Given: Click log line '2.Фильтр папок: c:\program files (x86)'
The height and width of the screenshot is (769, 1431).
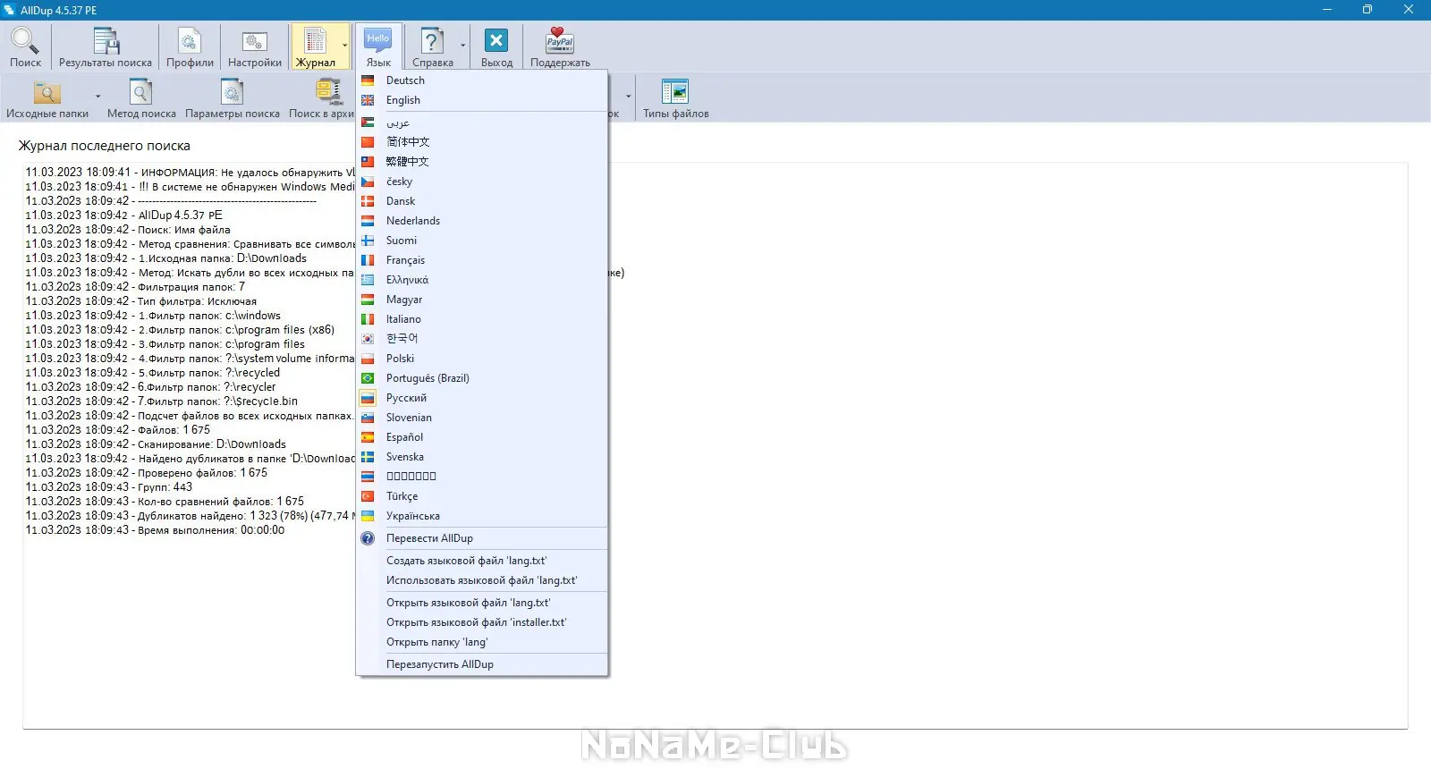Looking at the screenshot, I should (180, 330).
